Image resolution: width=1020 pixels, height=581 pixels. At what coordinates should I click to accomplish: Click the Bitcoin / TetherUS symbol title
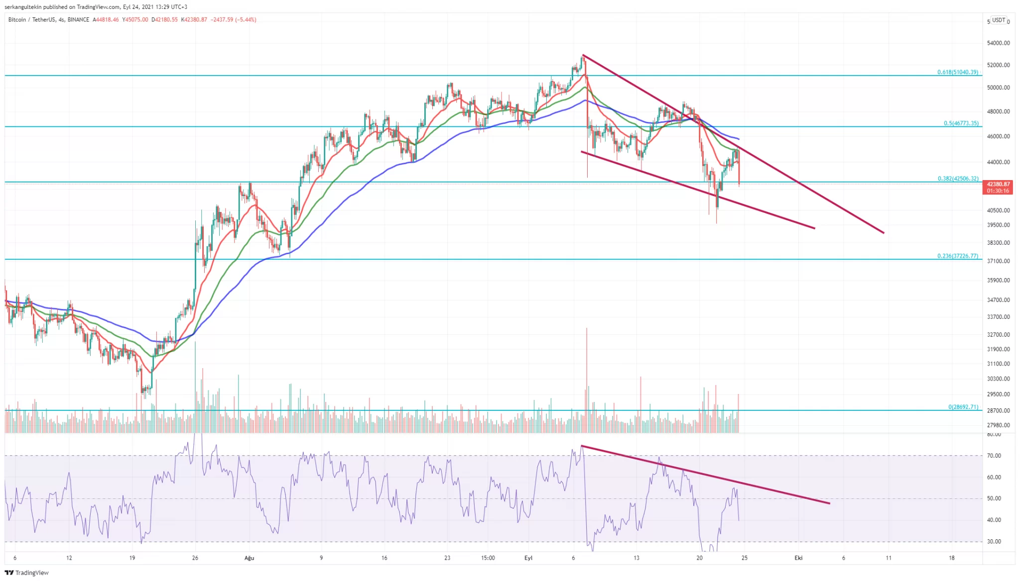(31, 20)
